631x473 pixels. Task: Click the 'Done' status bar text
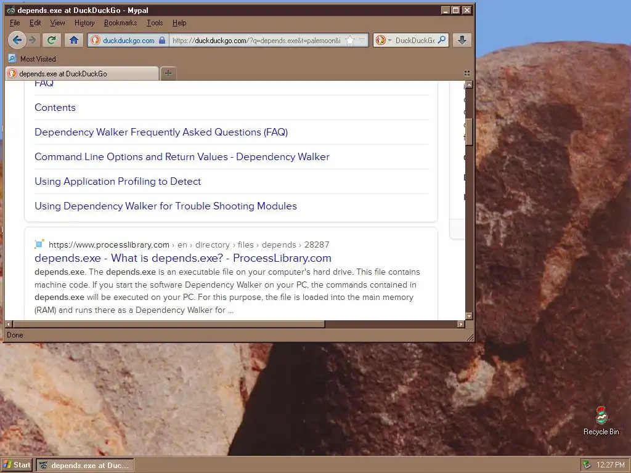point(15,334)
